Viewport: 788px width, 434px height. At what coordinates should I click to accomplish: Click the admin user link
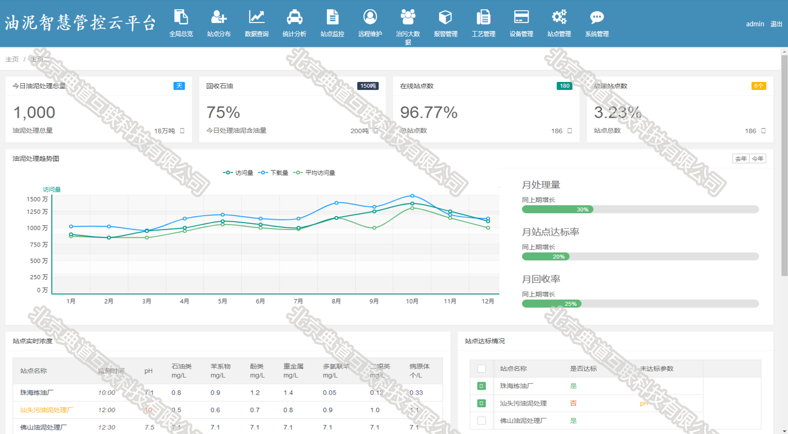click(x=755, y=24)
